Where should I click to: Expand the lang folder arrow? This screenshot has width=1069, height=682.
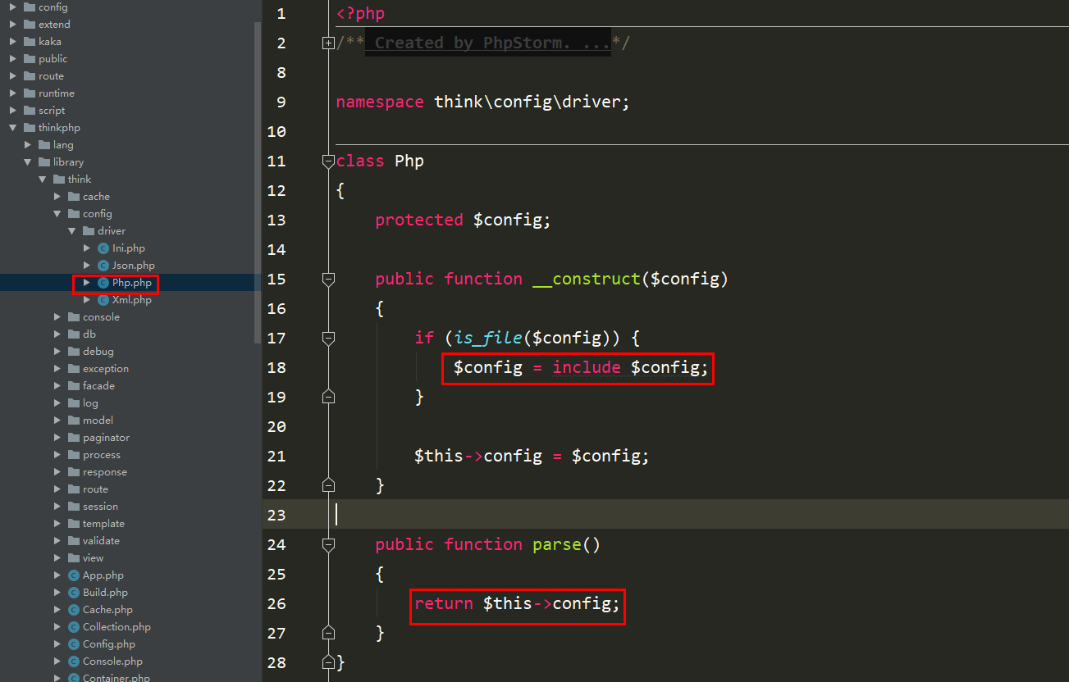[28, 145]
